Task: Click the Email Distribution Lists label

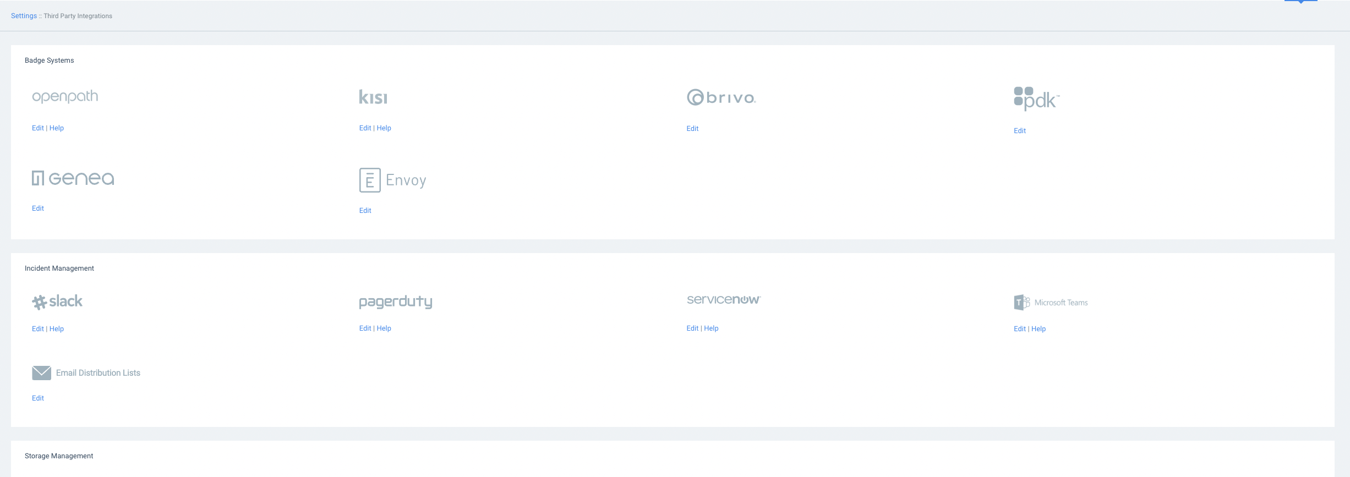Action: pos(98,373)
